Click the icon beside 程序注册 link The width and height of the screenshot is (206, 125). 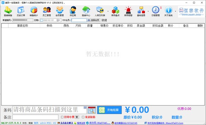pyautogui.click(x=75, y=123)
